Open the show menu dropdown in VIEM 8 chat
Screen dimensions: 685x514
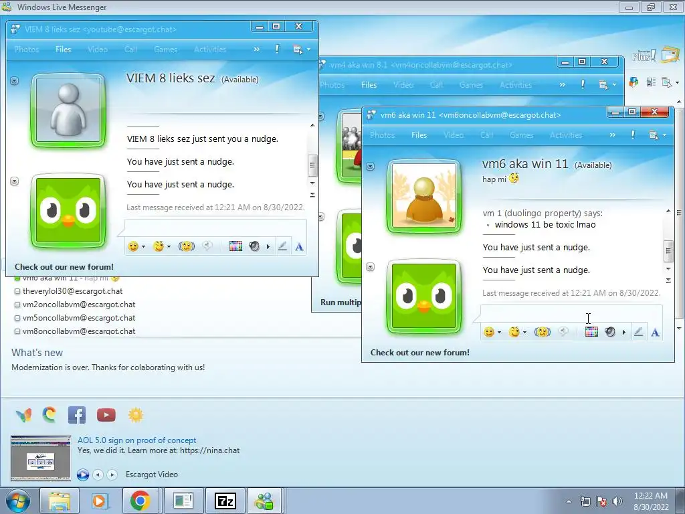302,50
